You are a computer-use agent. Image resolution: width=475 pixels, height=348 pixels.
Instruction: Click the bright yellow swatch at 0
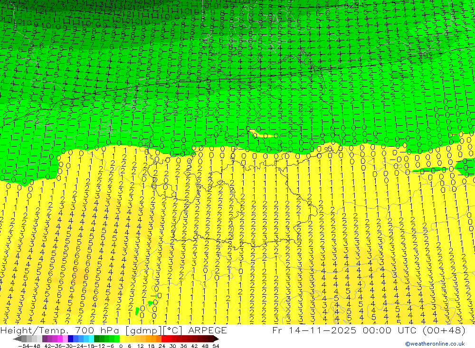[x=122, y=339]
